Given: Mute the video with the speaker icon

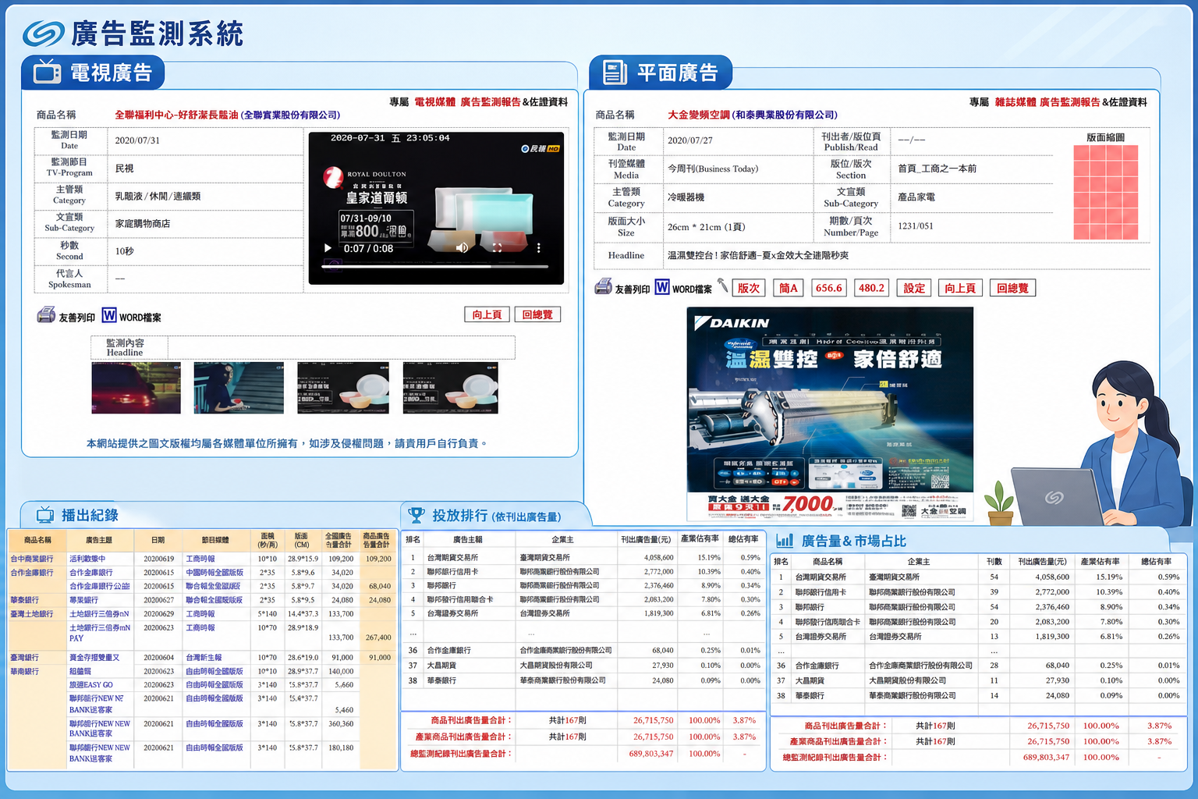Looking at the screenshot, I should coord(462,248).
